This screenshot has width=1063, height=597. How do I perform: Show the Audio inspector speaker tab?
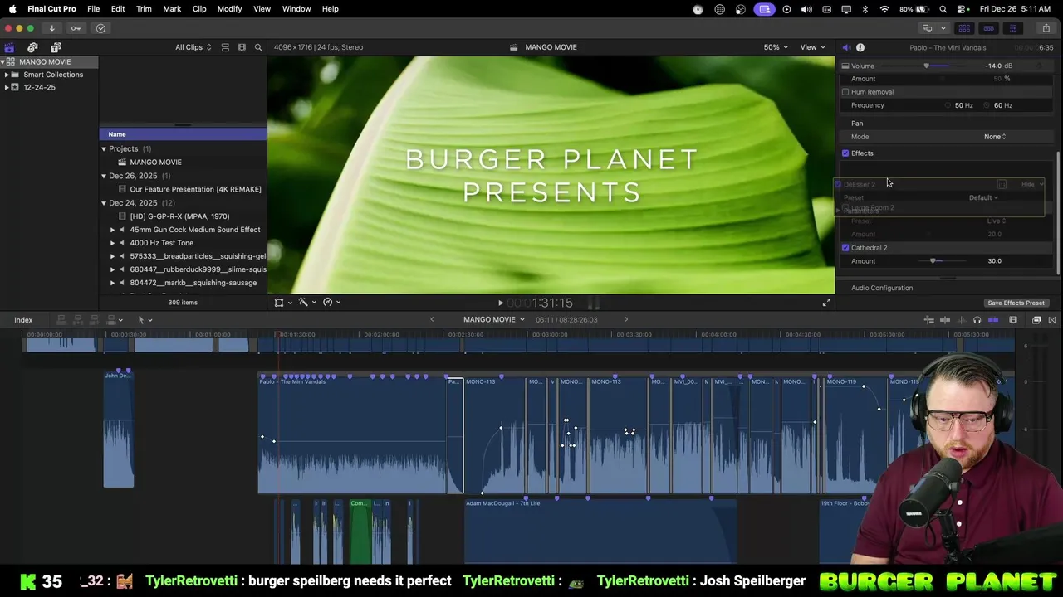(x=845, y=47)
